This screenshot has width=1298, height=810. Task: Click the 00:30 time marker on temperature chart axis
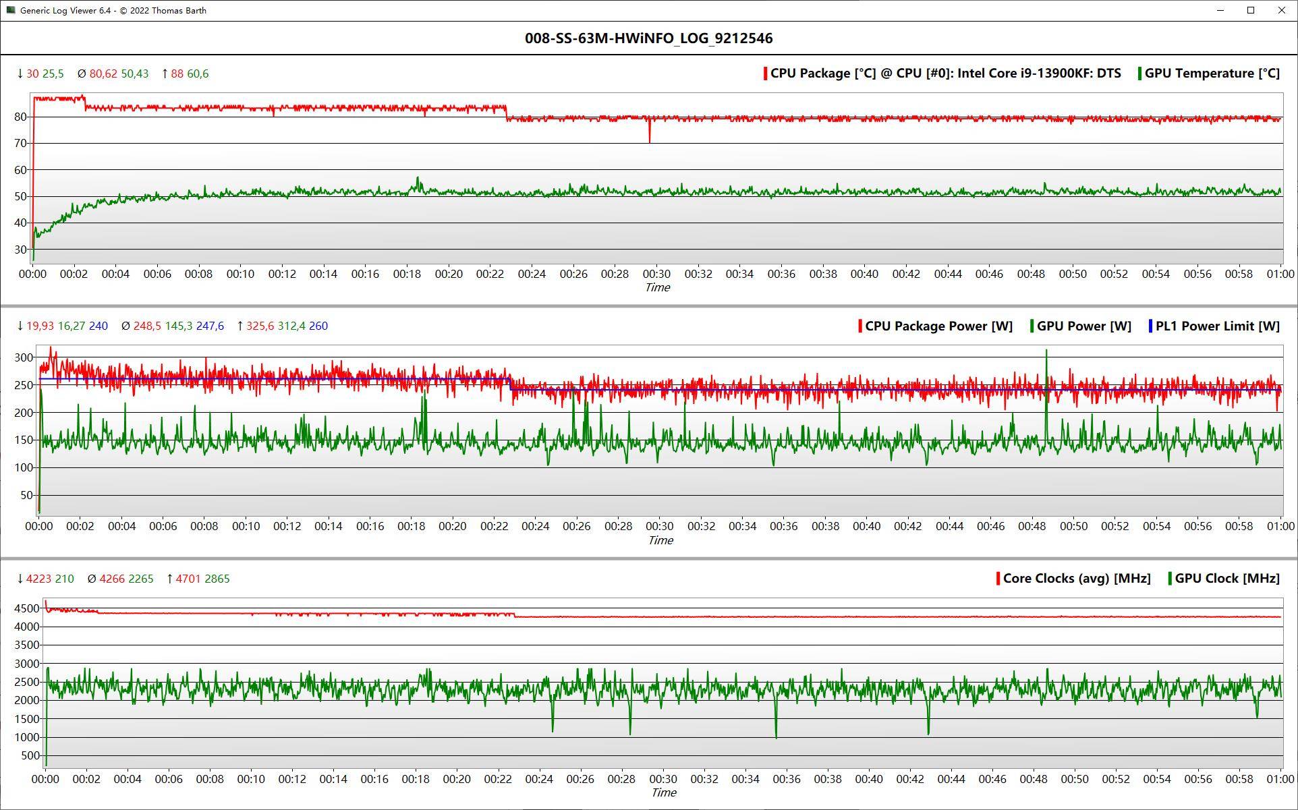[656, 274]
